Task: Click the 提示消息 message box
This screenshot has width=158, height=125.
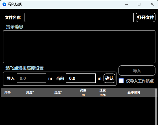Action: point(79,47)
